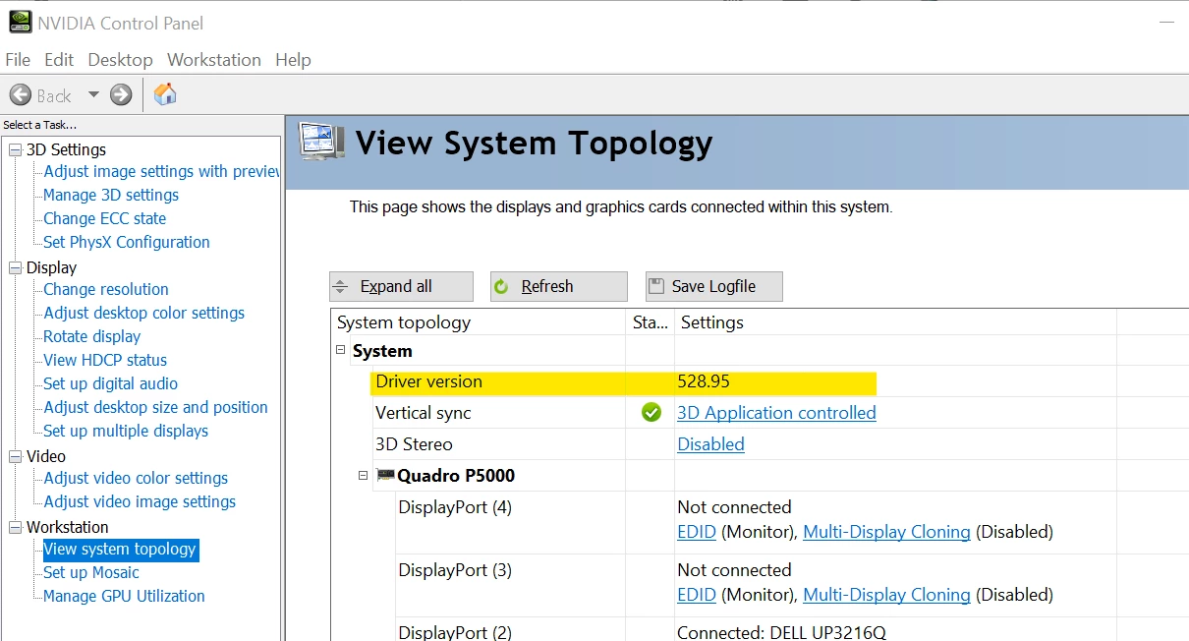The image size is (1189, 641).
Task: Open the 3D Application controlled link
Action: click(776, 413)
